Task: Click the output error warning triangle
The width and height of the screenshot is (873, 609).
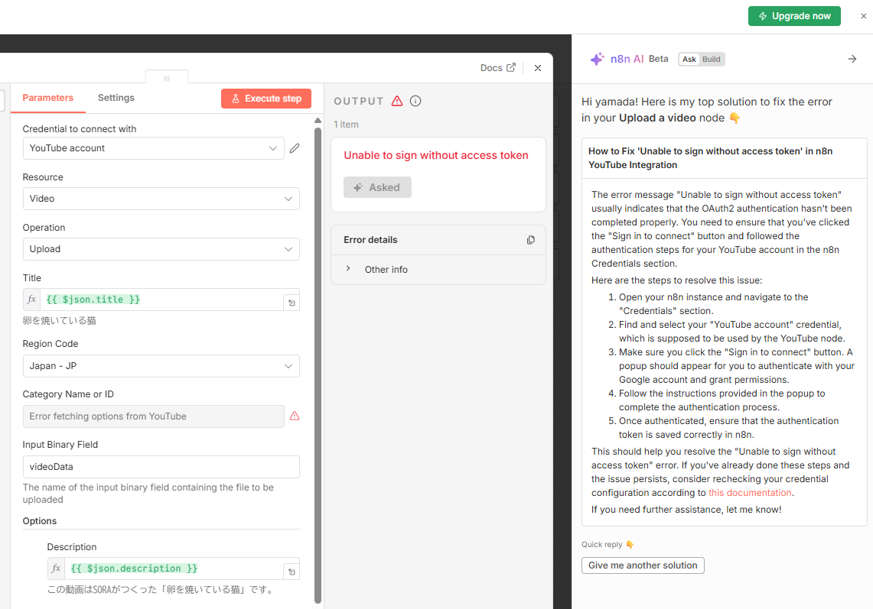Action: click(397, 101)
